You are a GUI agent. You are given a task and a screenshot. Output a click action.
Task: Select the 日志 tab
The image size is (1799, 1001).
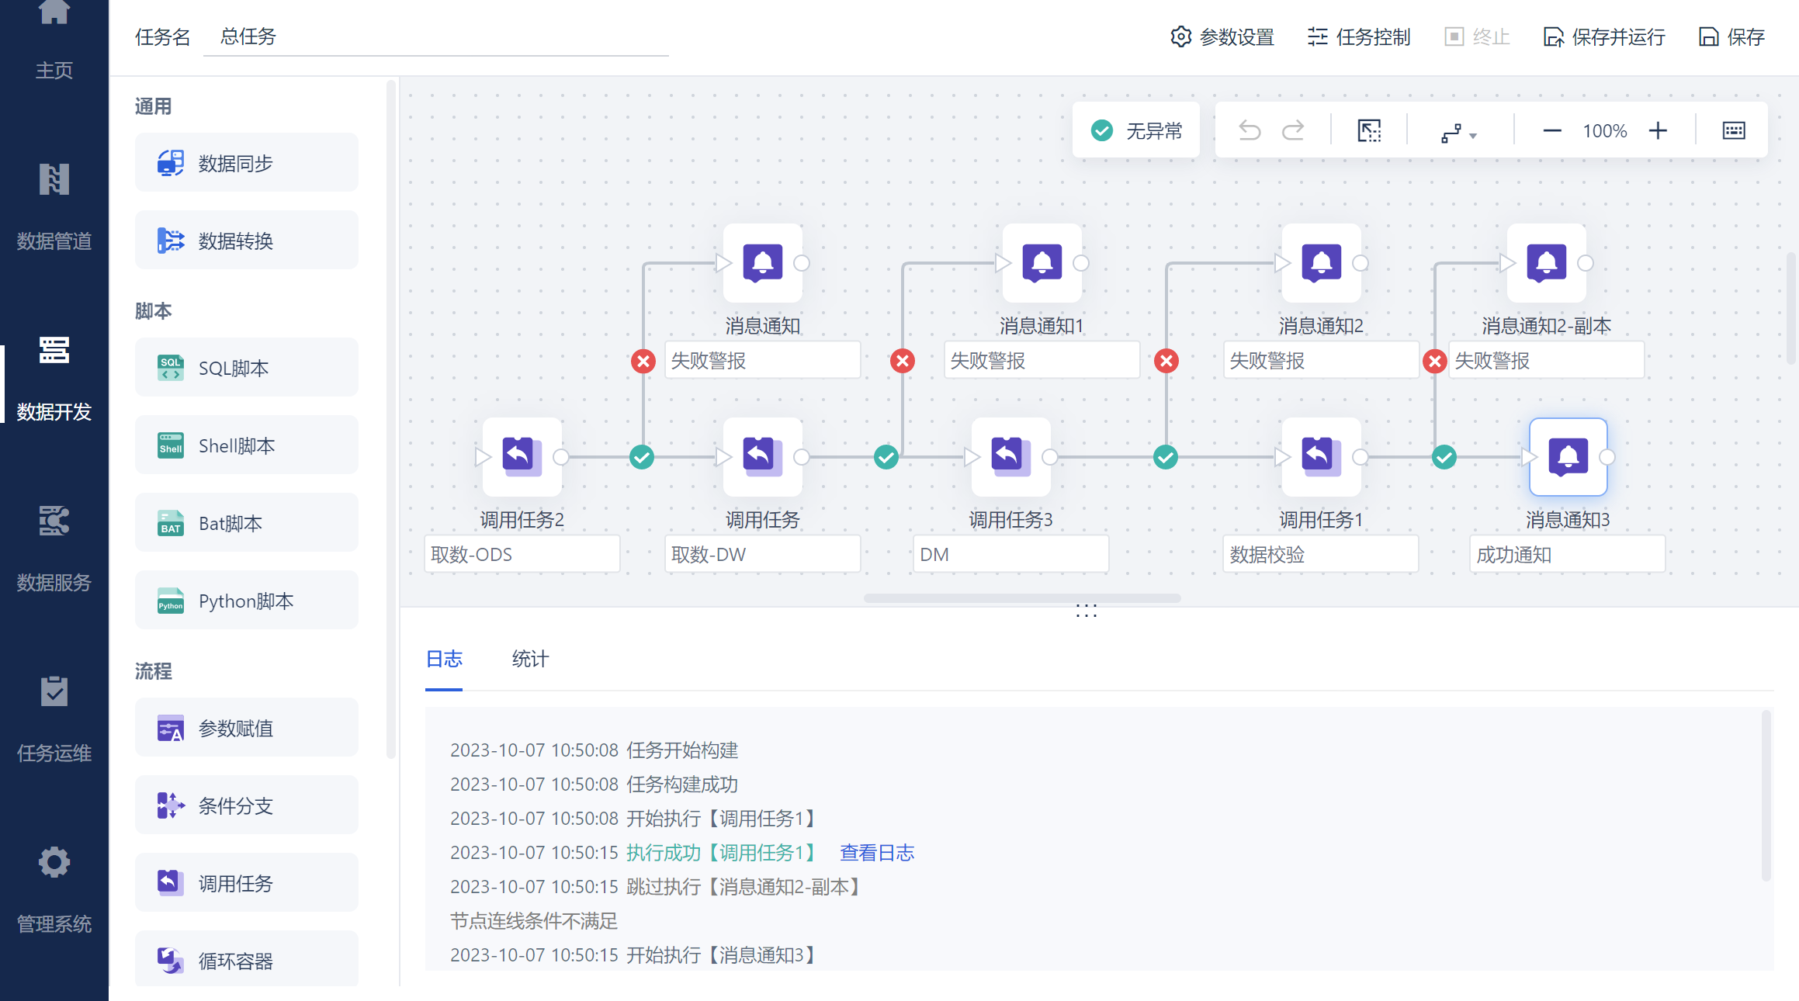pyautogui.click(x=444, y=659)
